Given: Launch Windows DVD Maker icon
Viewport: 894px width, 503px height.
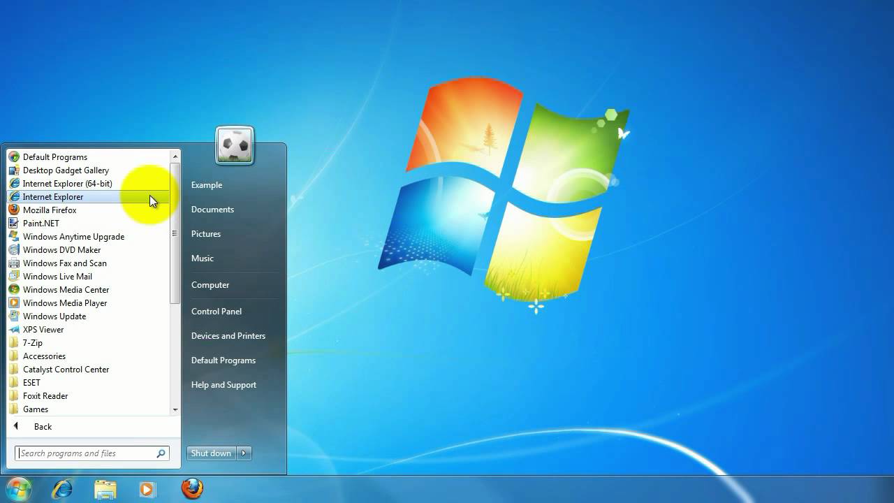Looking at the screenshot, I should 14,250.
